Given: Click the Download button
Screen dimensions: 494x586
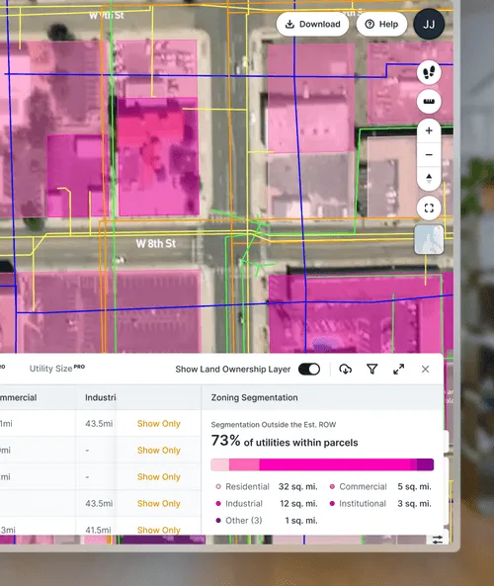Looking at the screenshot, I should [312, 25].
